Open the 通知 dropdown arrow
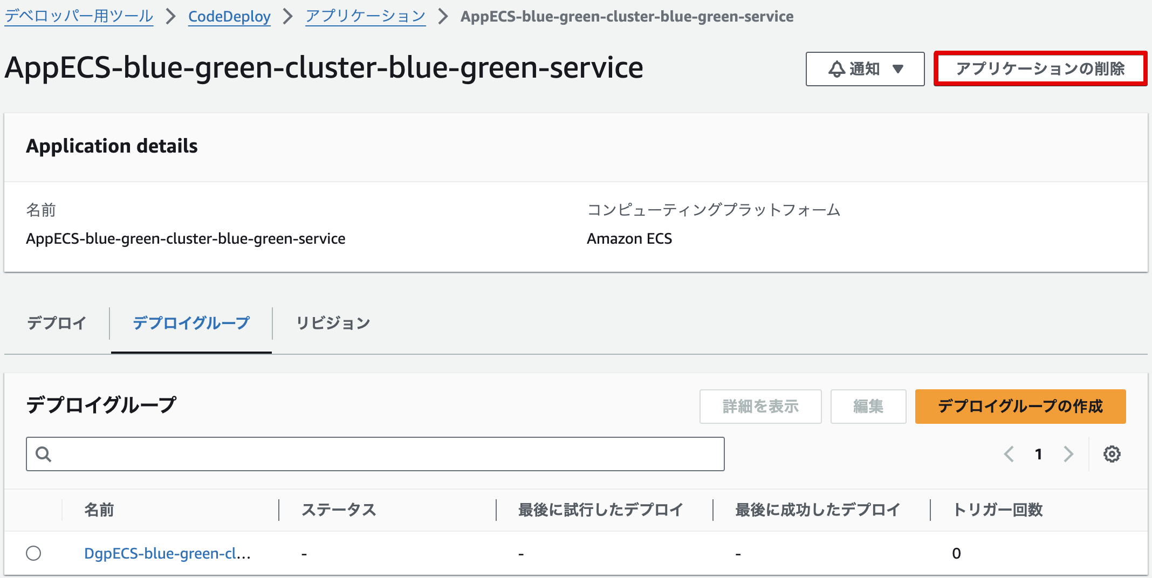The height and width of the screenshot is (578, 1152). coord(898,69)
